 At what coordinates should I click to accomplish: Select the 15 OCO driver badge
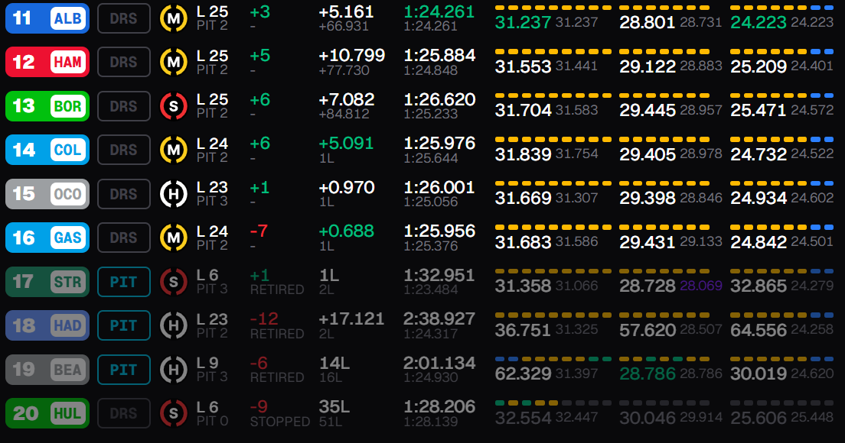click(x=47, y=193)
